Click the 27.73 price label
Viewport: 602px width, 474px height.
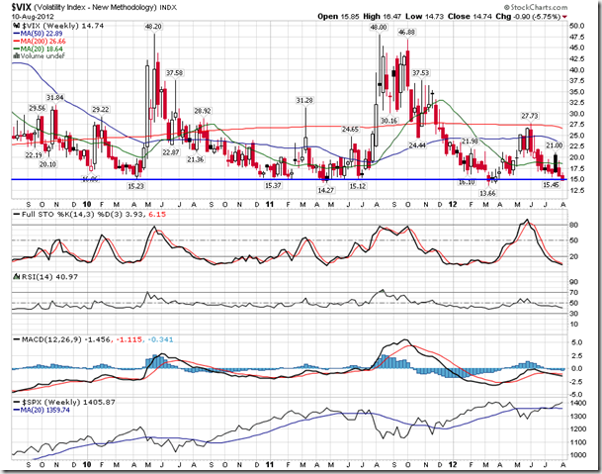click(530, 116)
